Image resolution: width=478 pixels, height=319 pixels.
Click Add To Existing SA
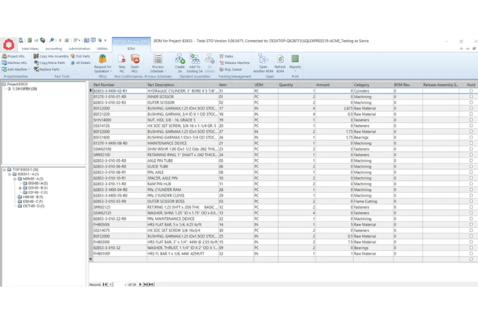coord(194,63)
